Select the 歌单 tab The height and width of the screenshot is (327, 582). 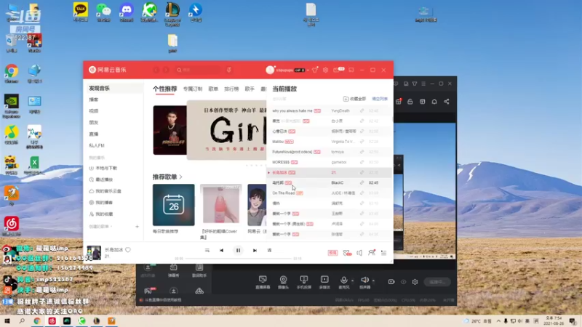[213, 89]
